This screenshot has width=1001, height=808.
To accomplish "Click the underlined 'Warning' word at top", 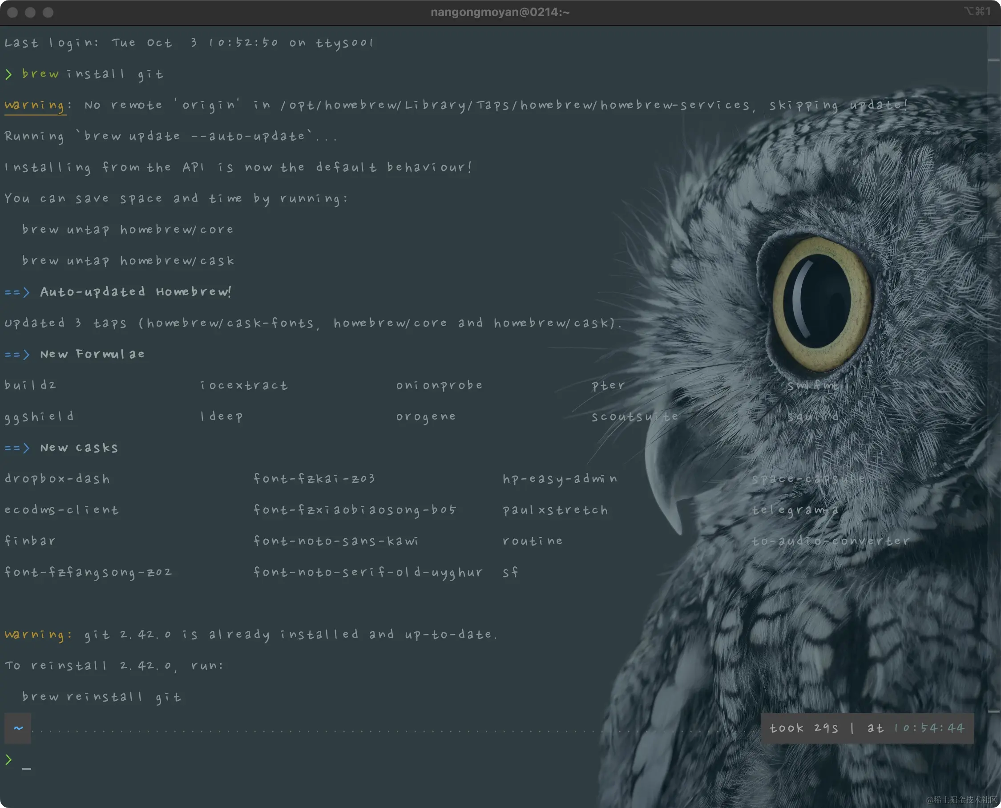I will (35, 105).
